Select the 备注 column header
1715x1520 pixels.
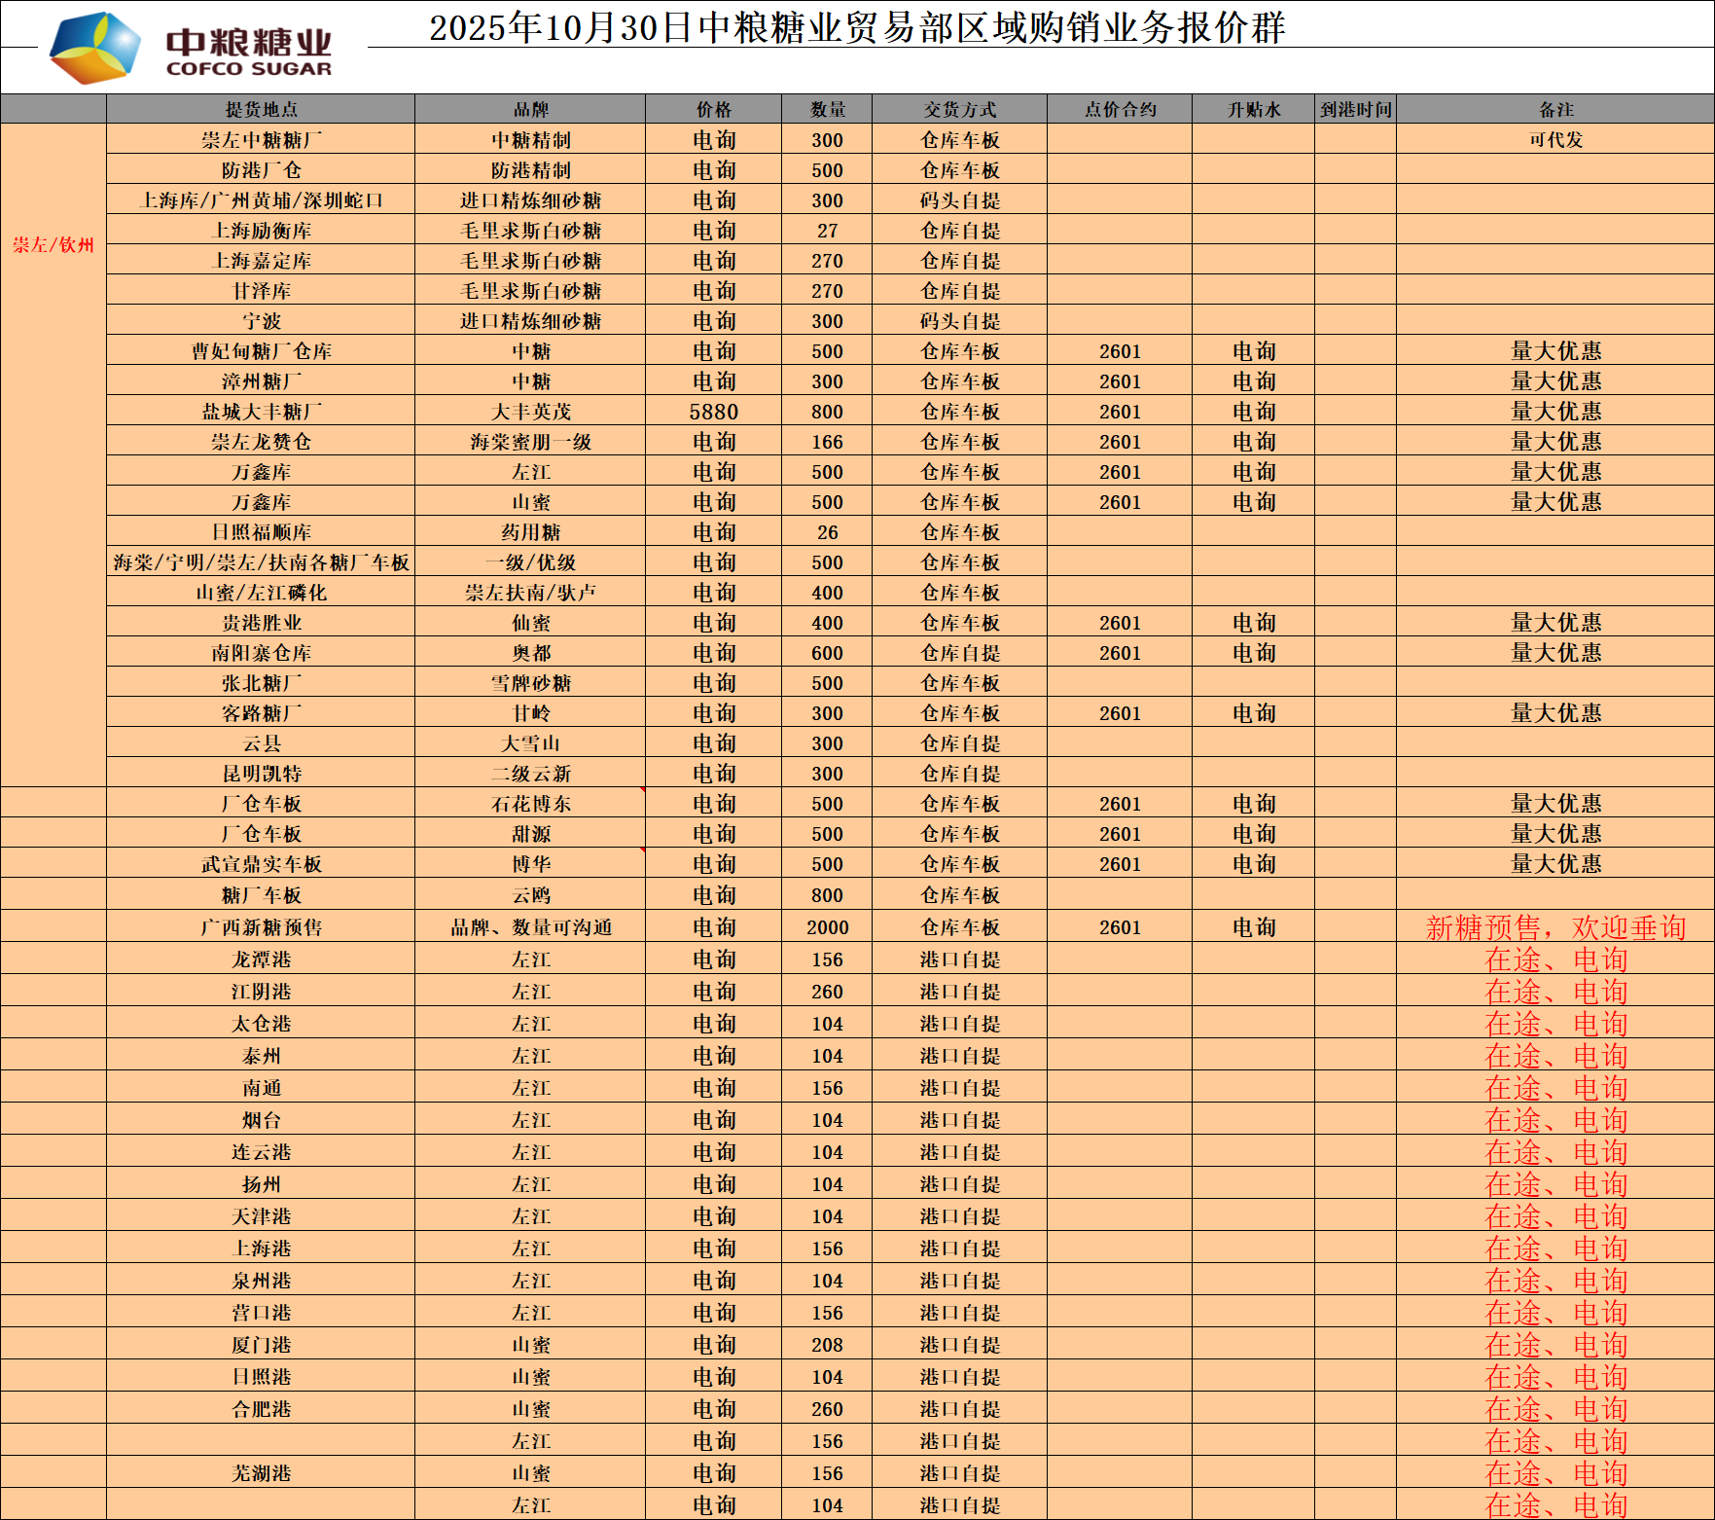pos(1555,109)
